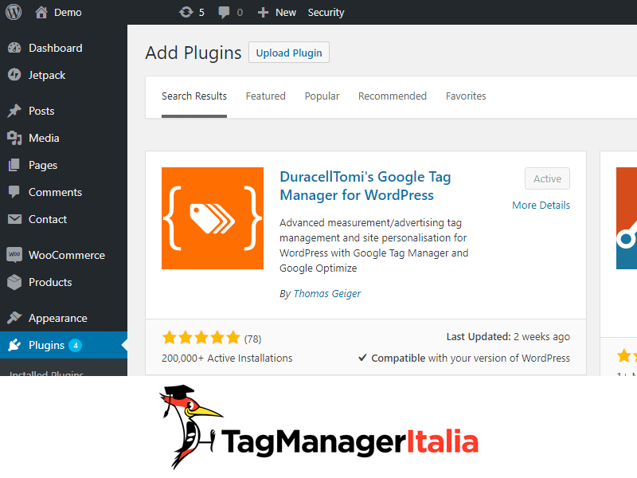Click the Pages icon in sidebar
The width and height of the screenshot is (637, 478).
(14, 165)
